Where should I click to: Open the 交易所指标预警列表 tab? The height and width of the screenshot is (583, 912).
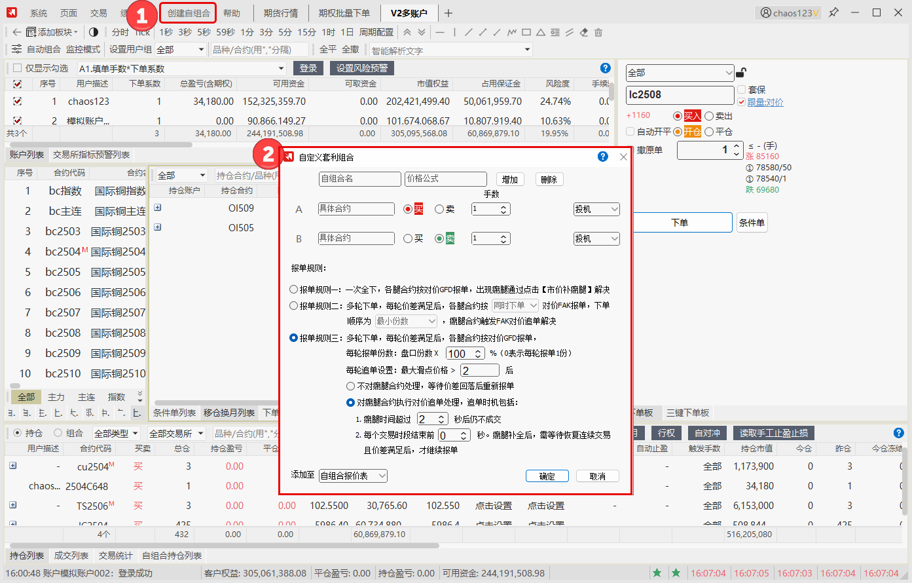click(x=92, y=155)
